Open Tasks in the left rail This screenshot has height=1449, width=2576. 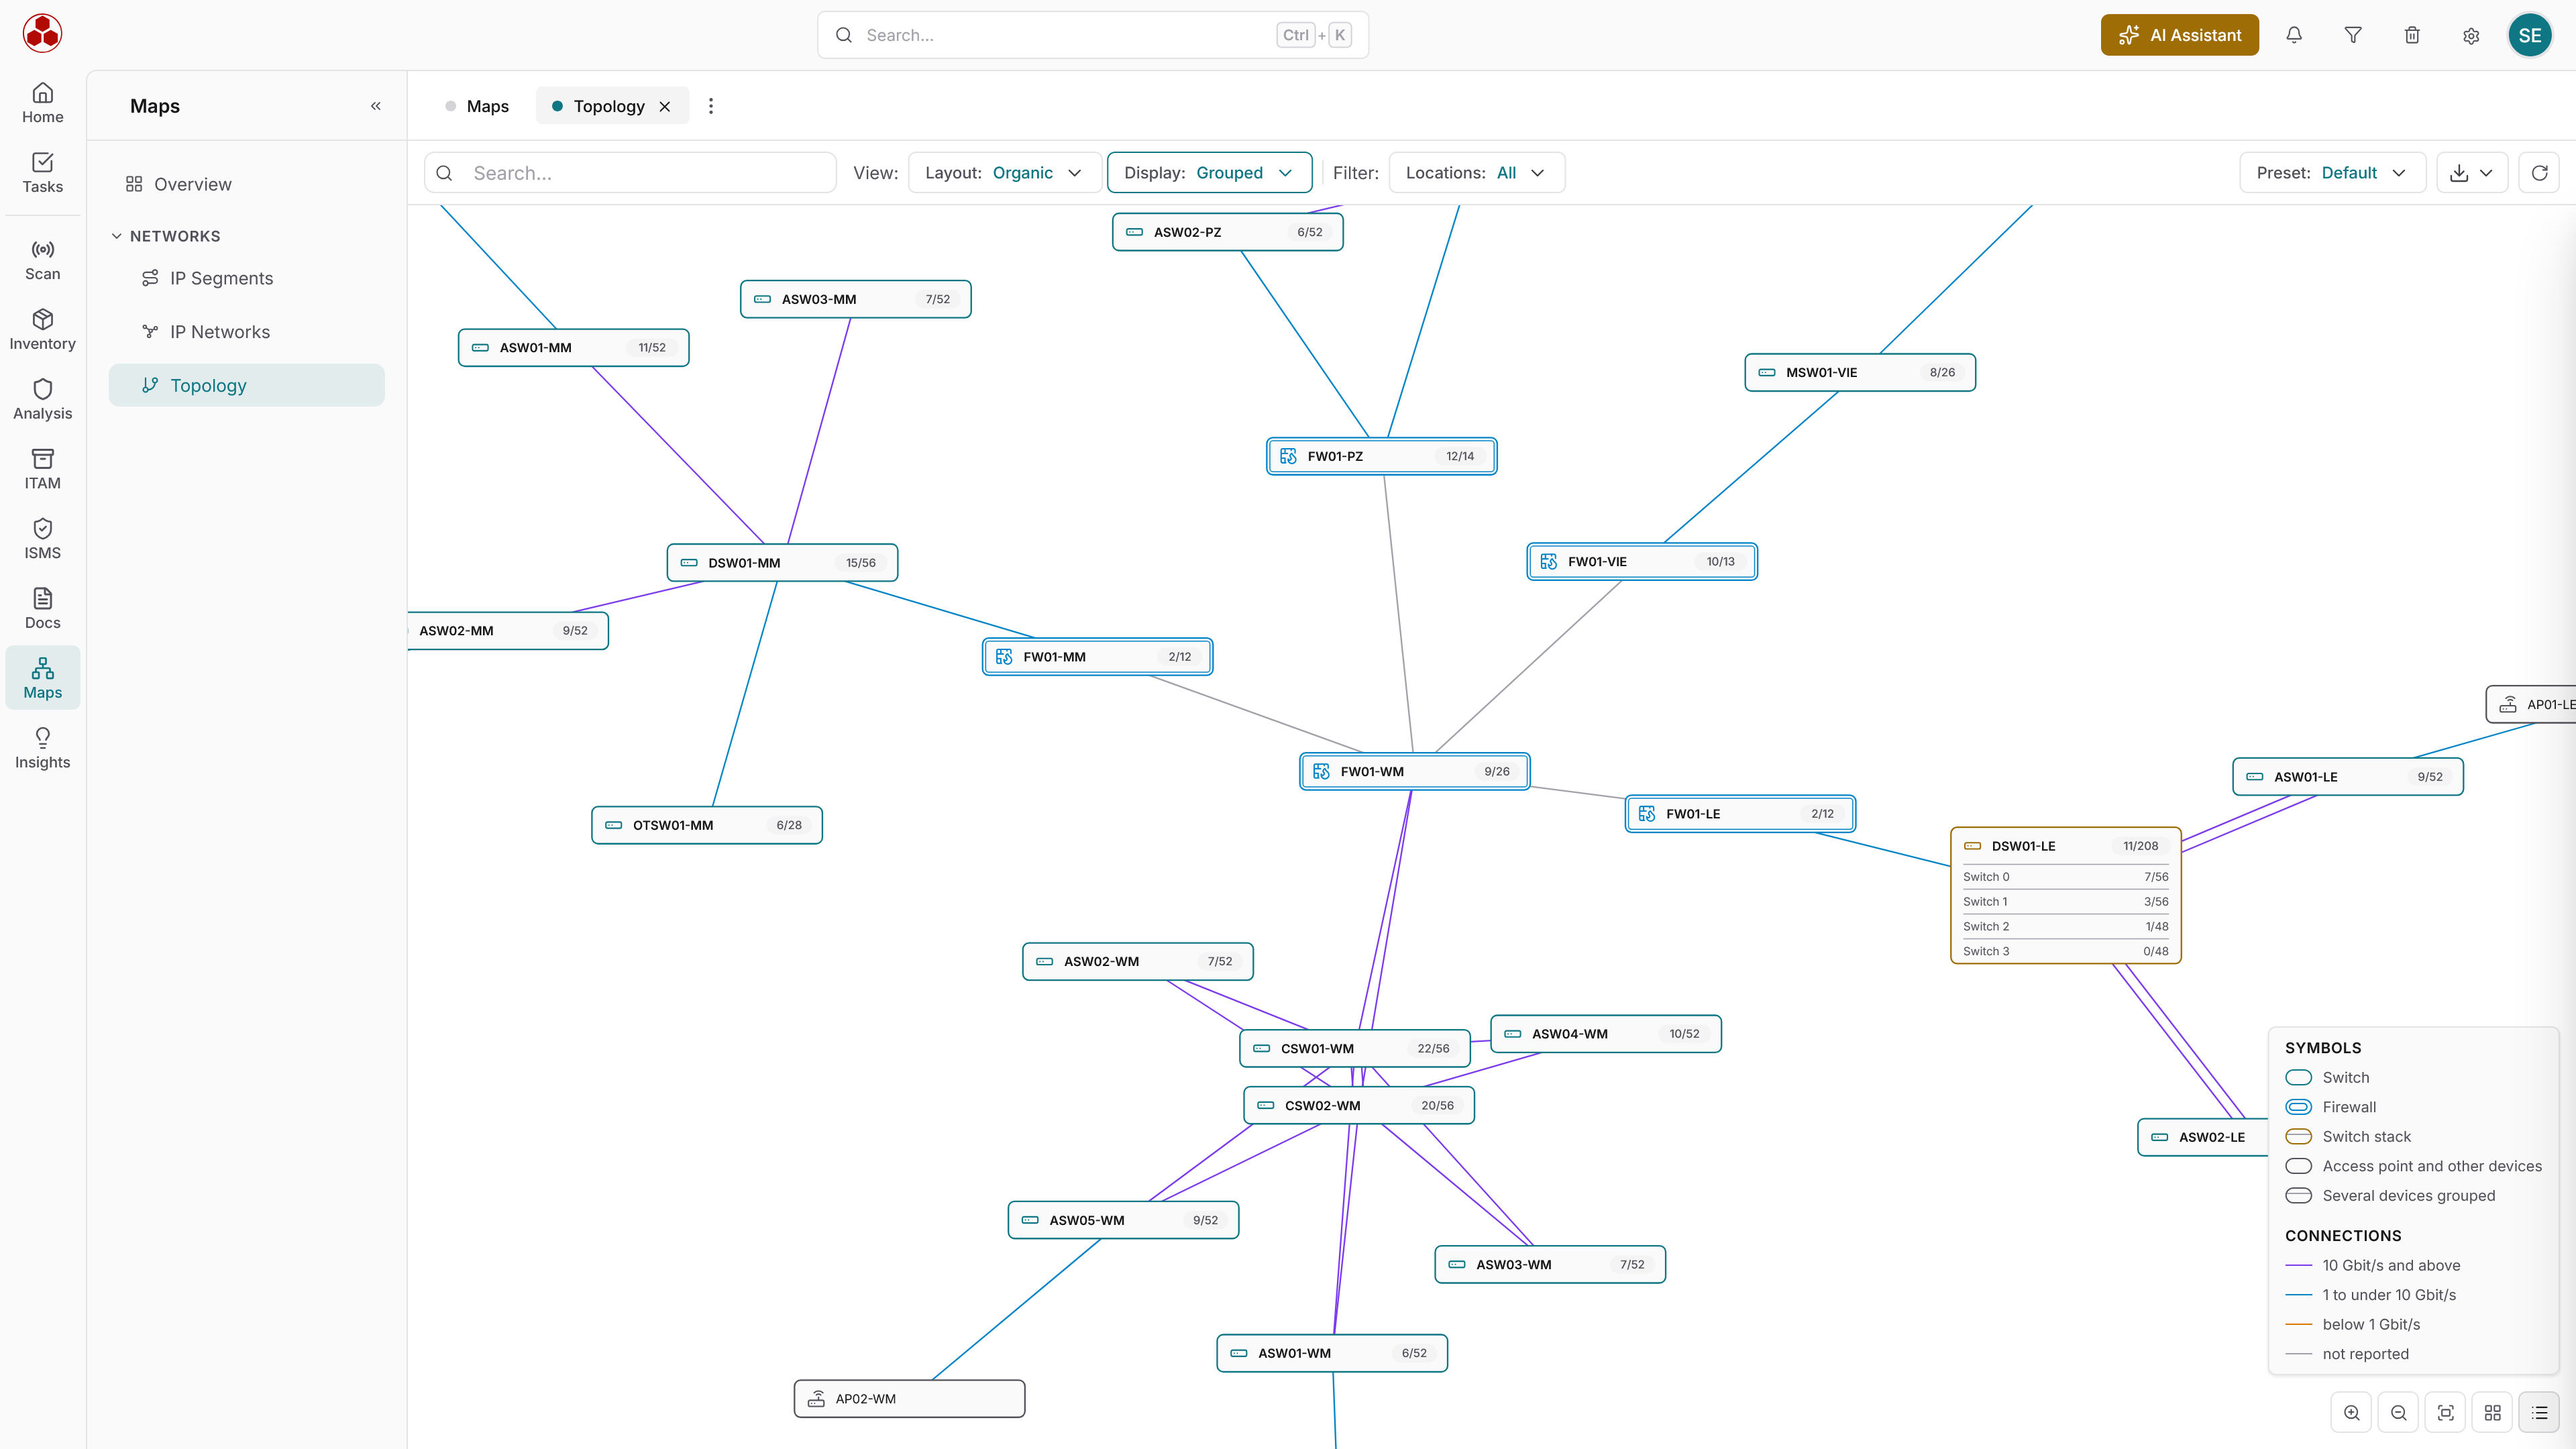[42, 173]
